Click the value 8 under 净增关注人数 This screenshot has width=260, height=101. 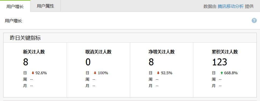(x=151, y=62)
